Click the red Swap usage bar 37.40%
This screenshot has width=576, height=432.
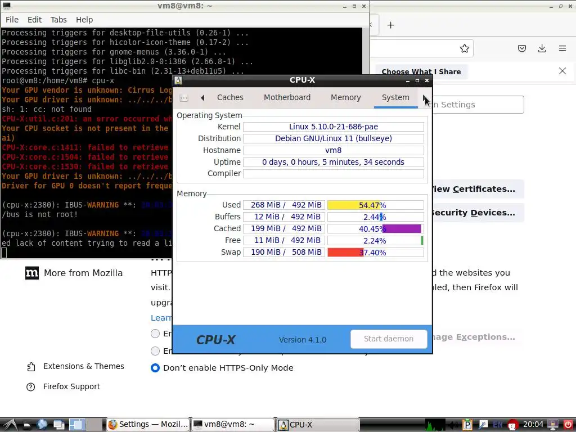(x=375, y=253)
